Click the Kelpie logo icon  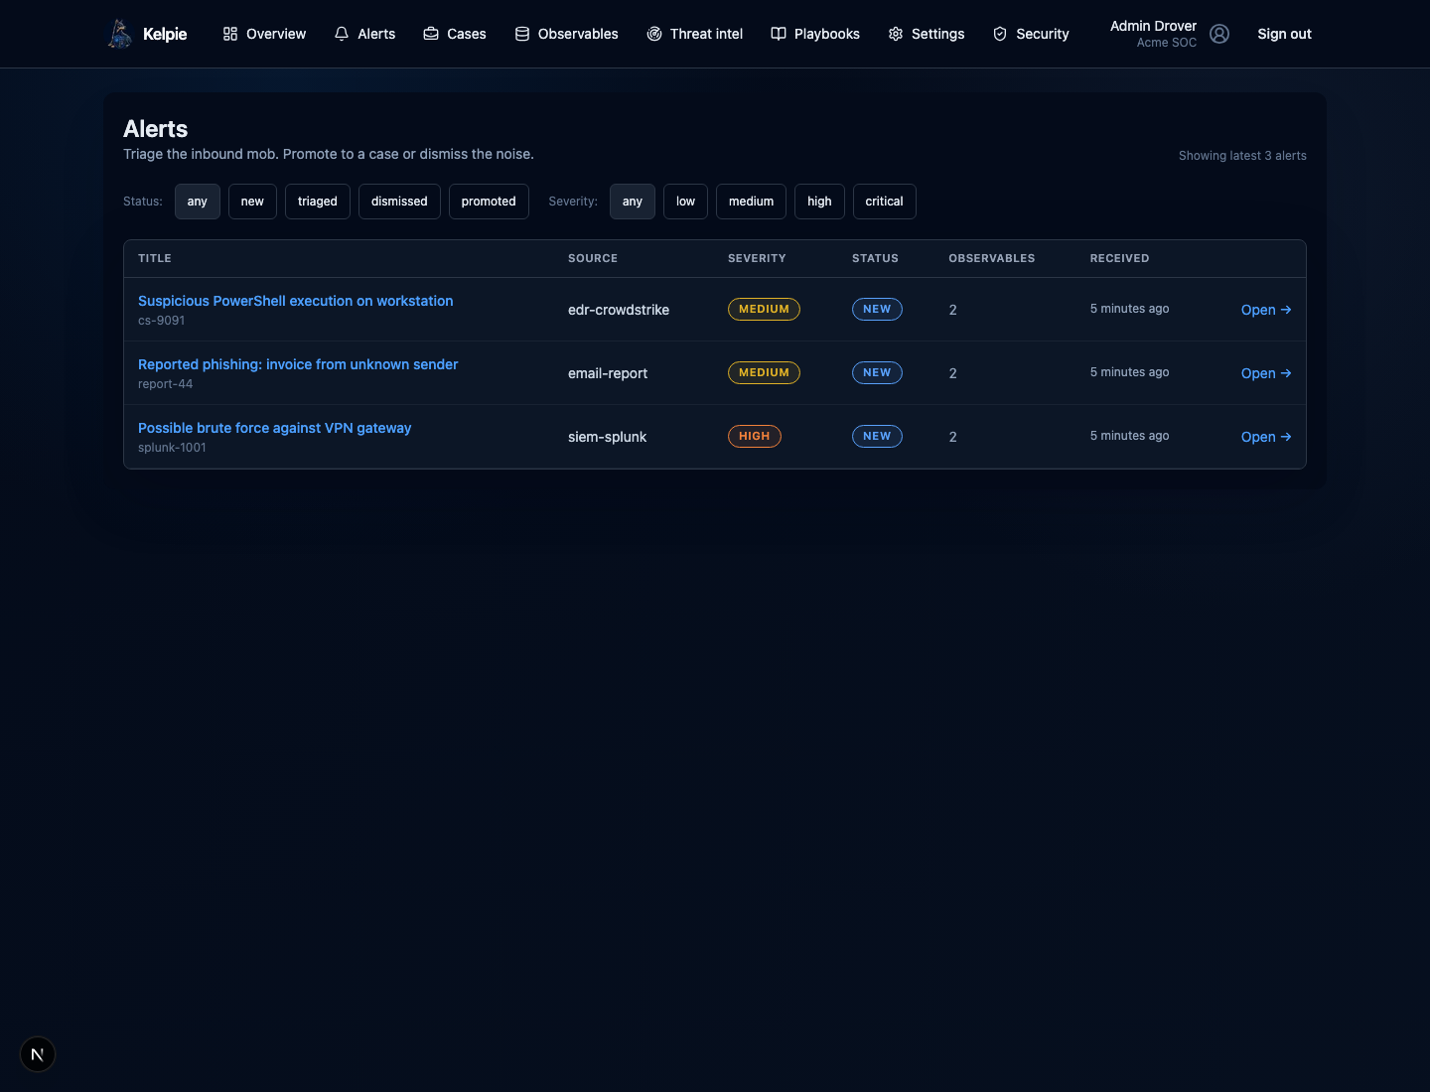click(x=120, y=34)
